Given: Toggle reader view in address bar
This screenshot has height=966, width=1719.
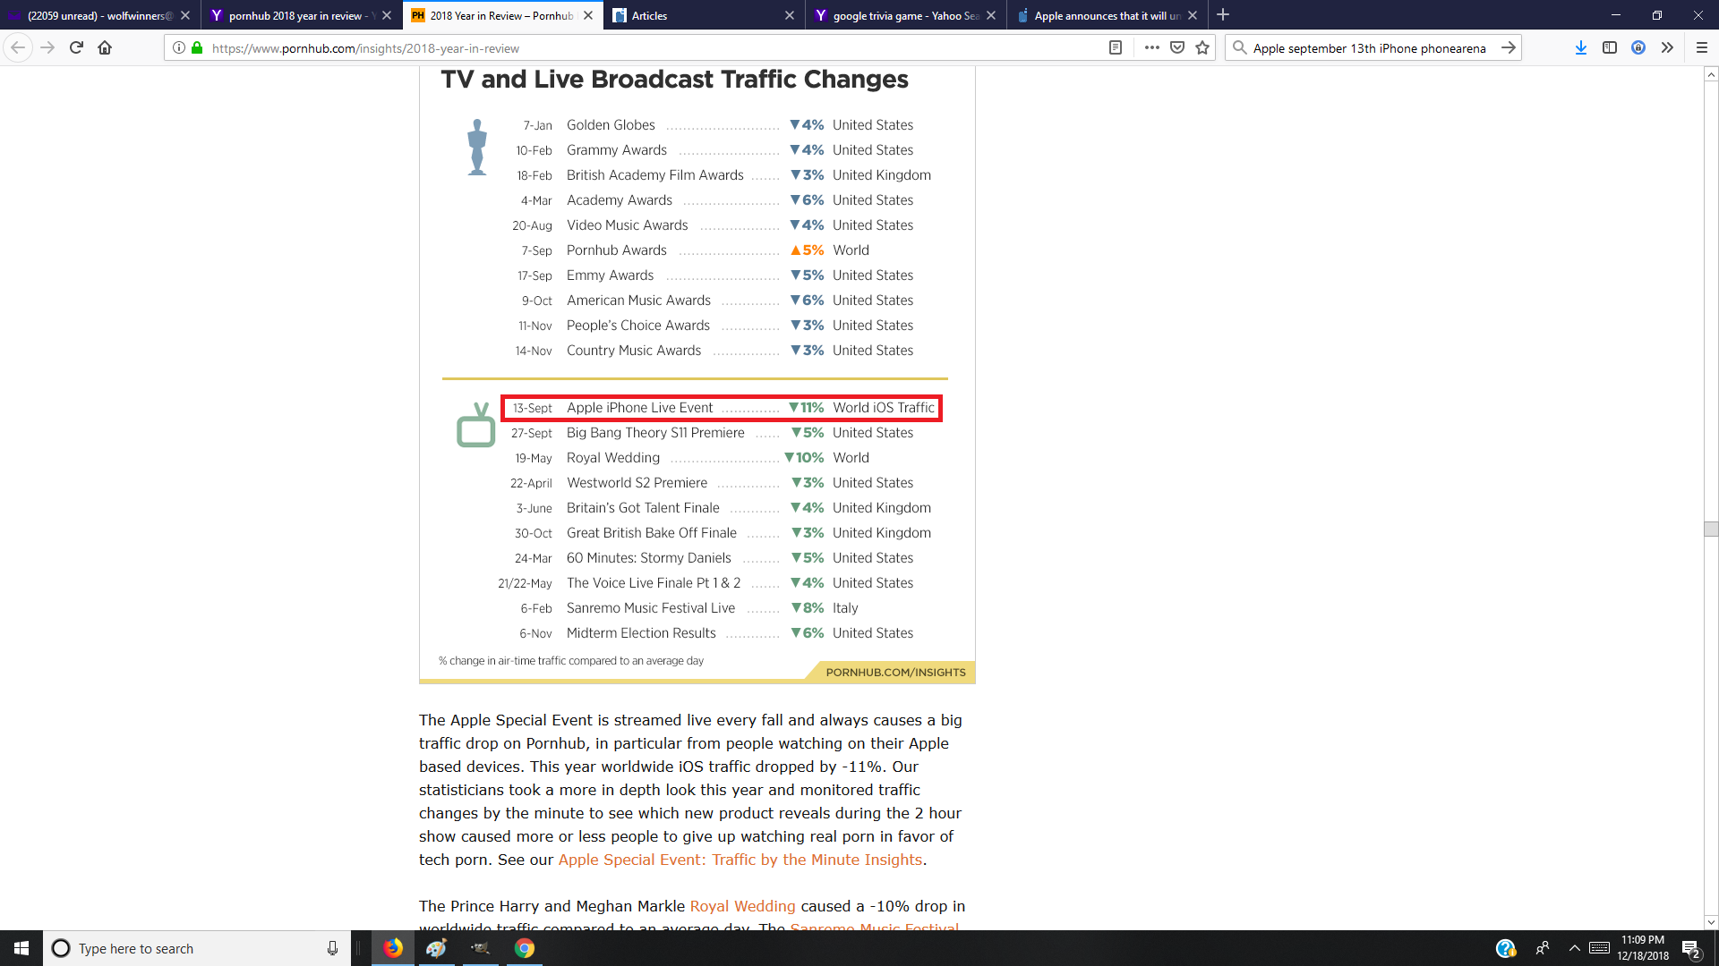Looking at the screenshot, I should pos(1116,47).
